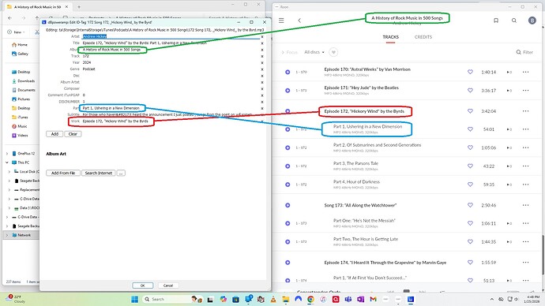Clear the Genre field with its X

[x=262, y=69]
